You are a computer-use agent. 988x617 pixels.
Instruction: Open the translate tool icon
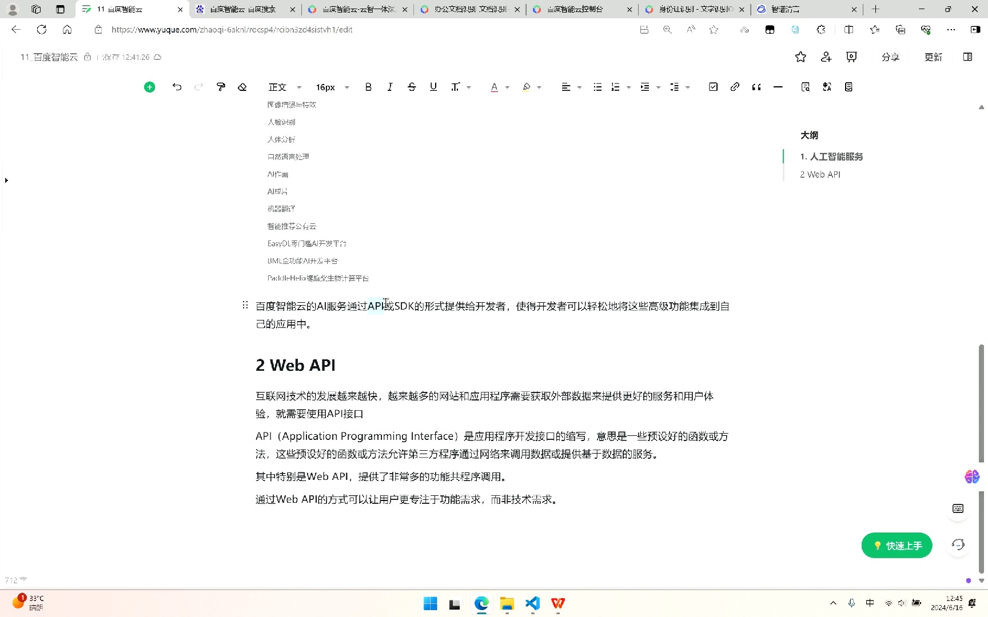(827, 87)
